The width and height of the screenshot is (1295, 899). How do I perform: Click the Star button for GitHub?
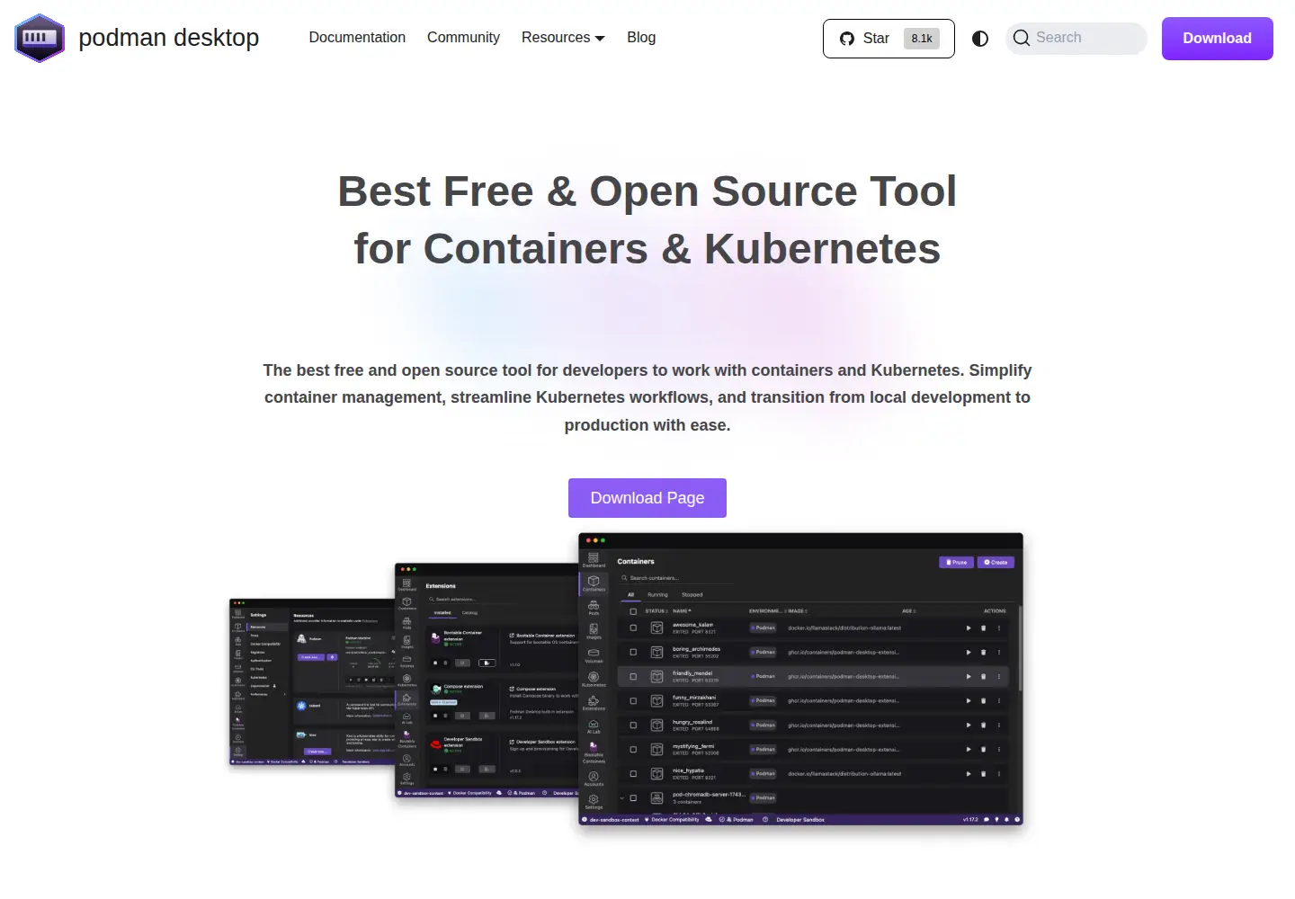point(889,39)
